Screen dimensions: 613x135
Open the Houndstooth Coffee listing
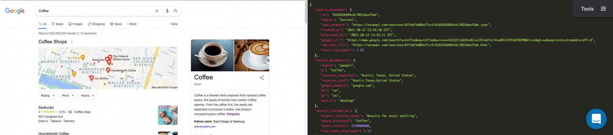(54, 133)
